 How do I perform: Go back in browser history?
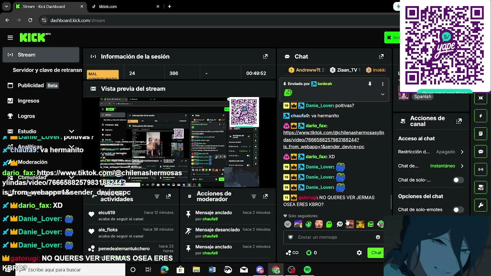pos(7,20)
